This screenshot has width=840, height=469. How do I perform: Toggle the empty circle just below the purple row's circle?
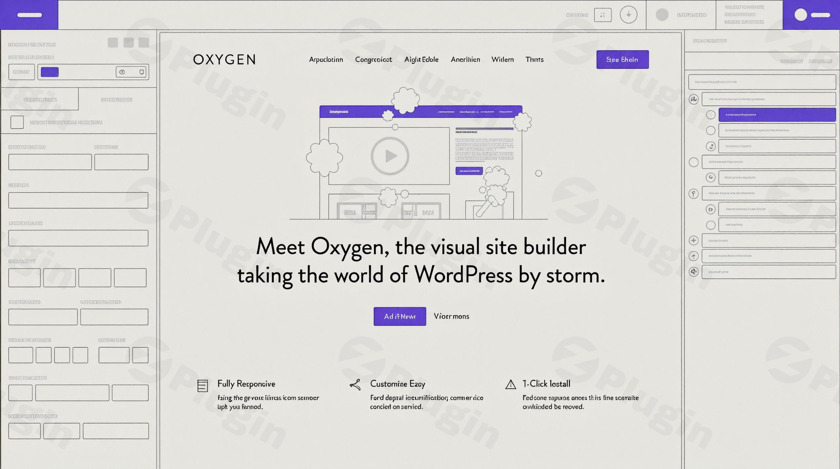(x=710, y=131)
